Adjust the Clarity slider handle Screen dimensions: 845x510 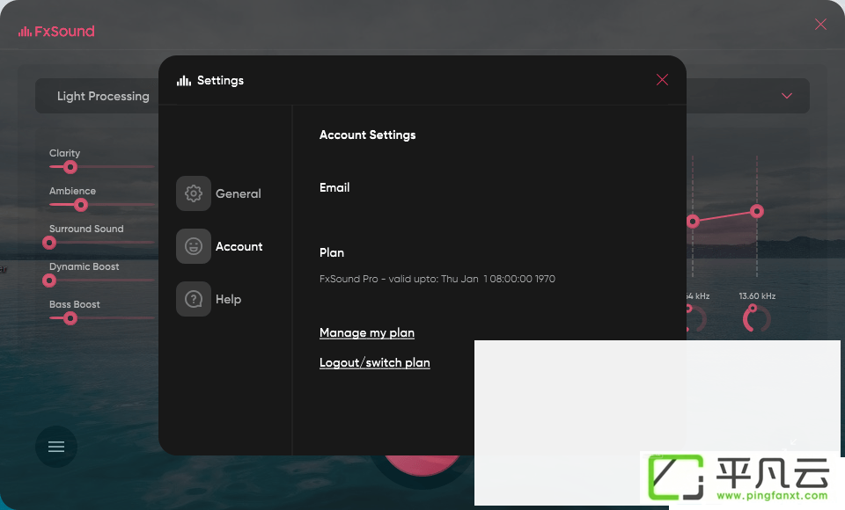70,167
